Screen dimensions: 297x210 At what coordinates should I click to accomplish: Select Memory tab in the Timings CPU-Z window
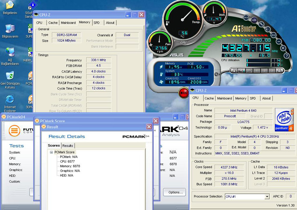84,22
